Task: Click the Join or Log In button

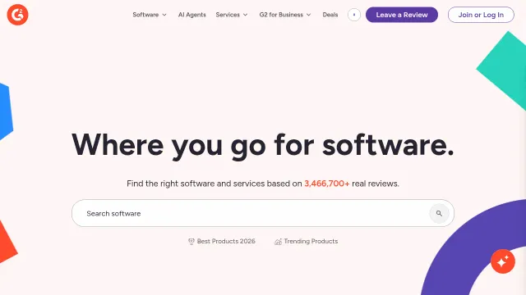Action: [481, 15]
